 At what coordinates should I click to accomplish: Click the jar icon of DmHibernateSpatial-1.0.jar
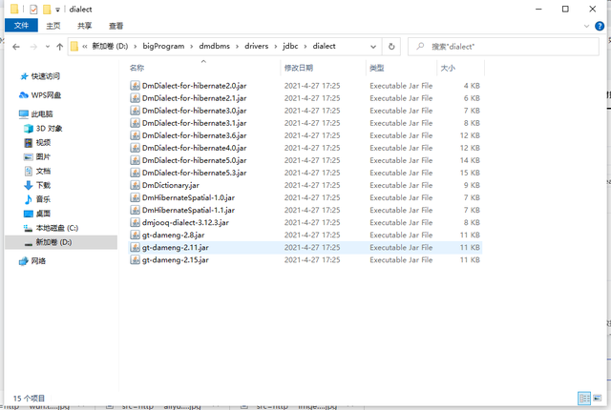click(x=135, y=197)
